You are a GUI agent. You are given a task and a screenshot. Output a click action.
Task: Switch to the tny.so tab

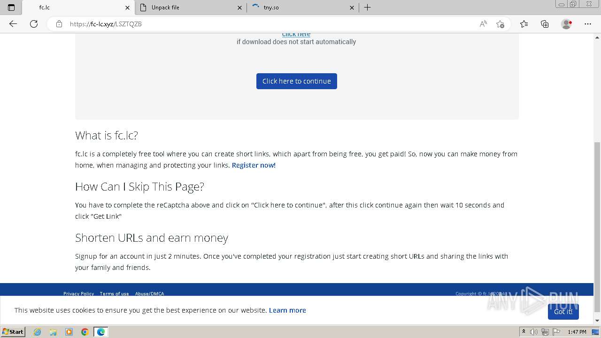pyautogui.click(x=303, y=8)
